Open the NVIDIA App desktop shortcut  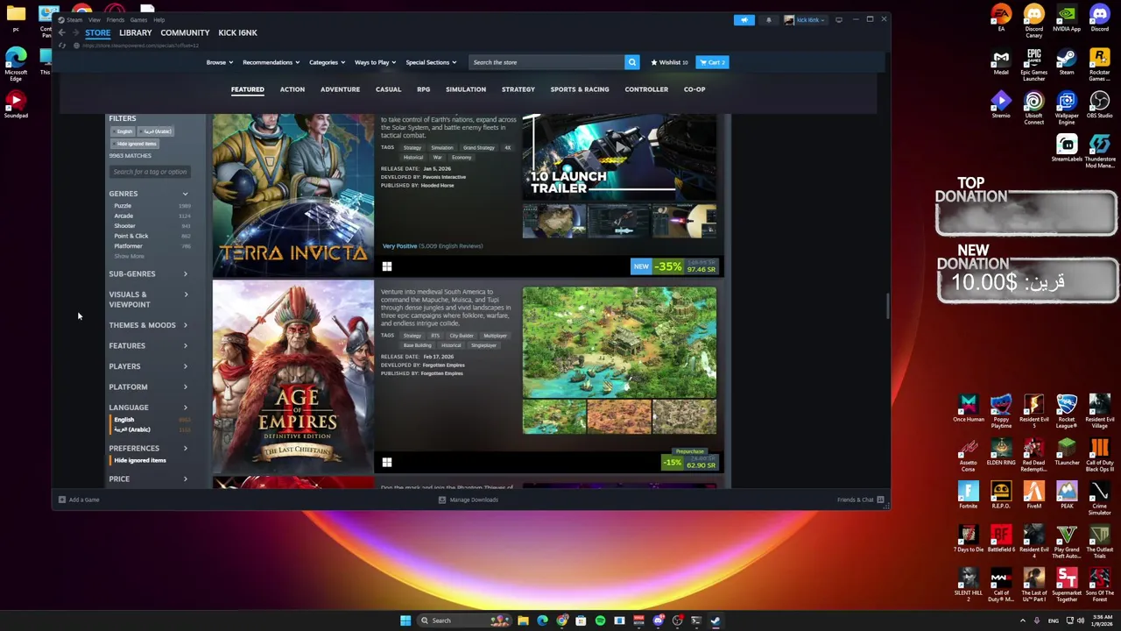click(x=1067, y=18)
